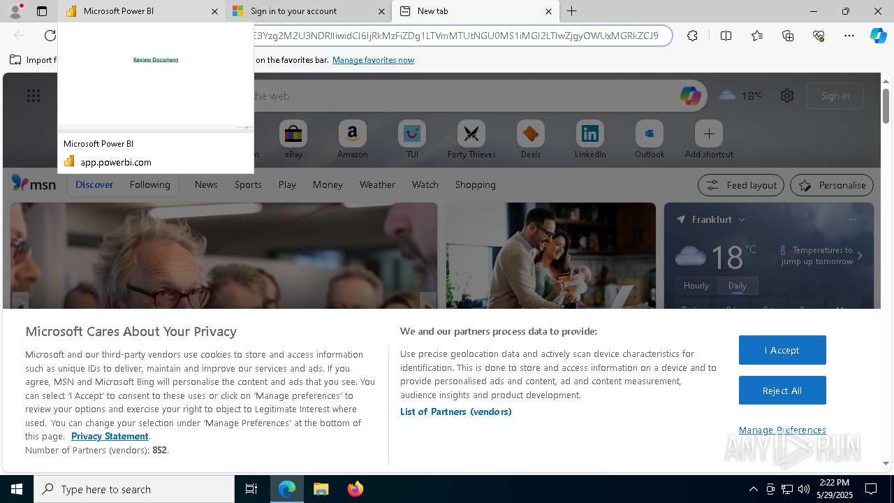Click I Accept on privacy banner
The height and width of the screenshot is (503, 894).
[782, 350]
